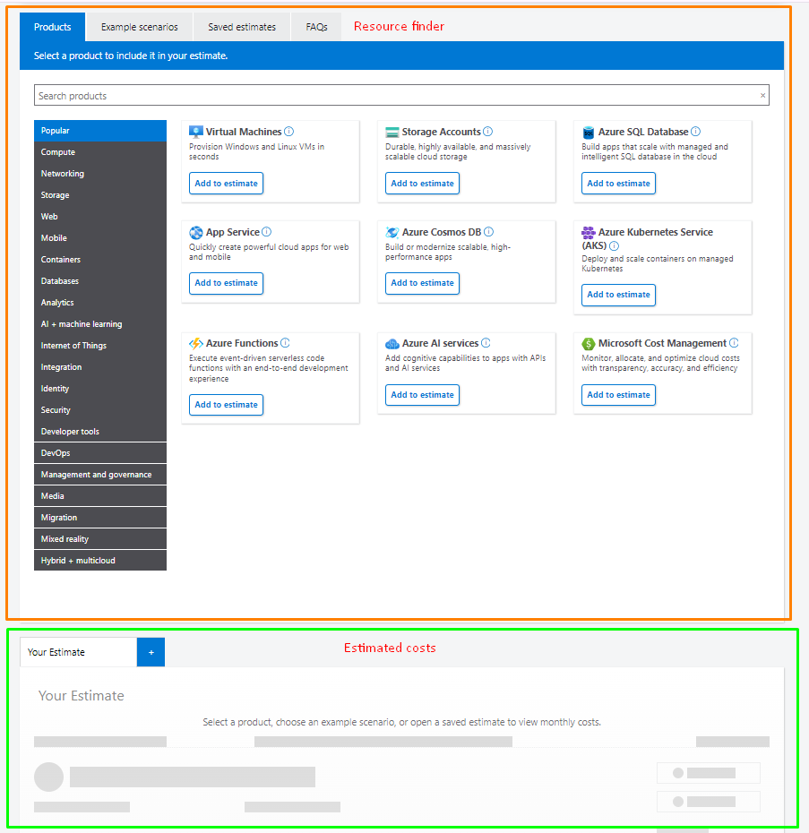Click the Storage Accounts product icon
This screenshot has width=809, height=833.
(x=392, y=132)
